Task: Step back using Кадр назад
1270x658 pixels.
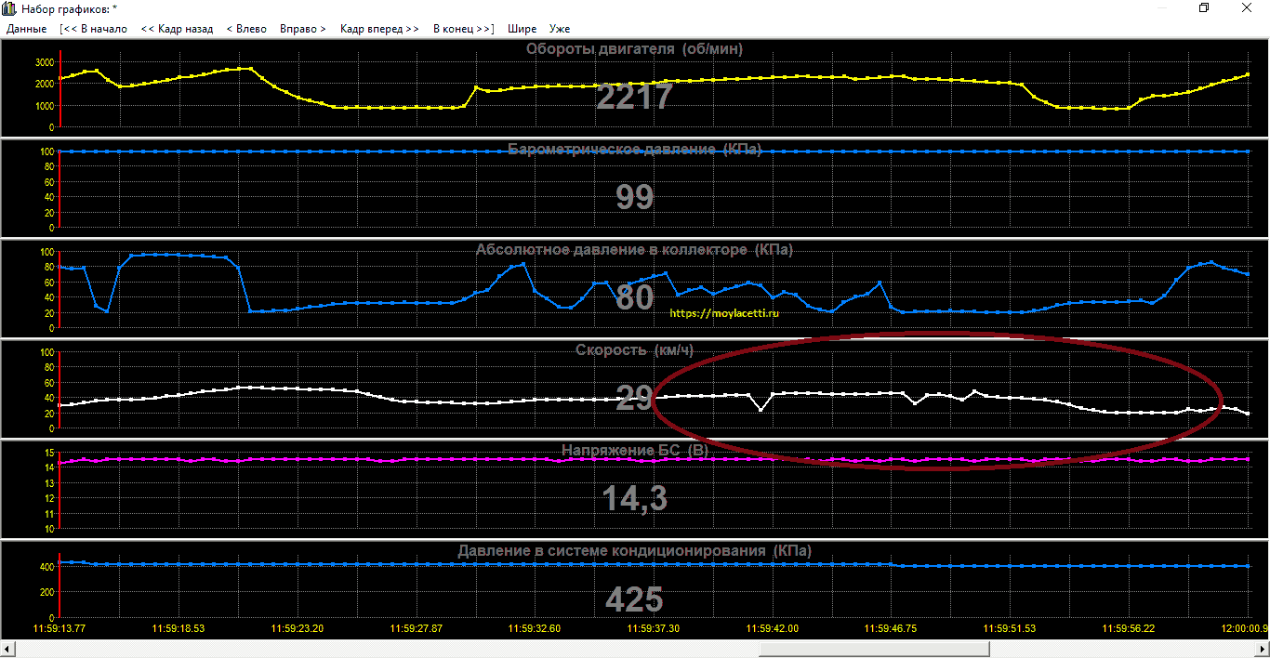Action: pyautogui.click(x=177, y=29)
